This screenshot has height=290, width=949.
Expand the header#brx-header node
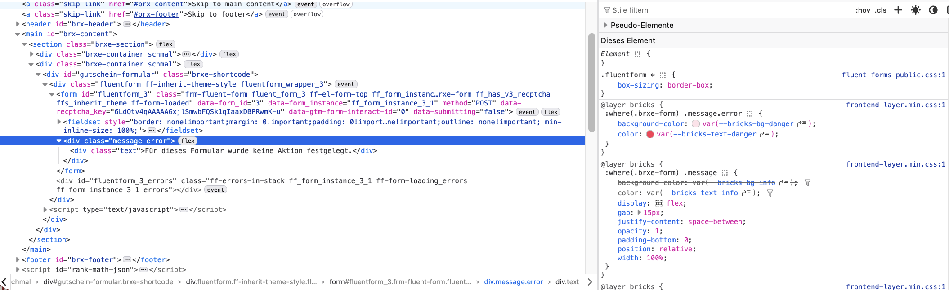(x=18, y=24)
